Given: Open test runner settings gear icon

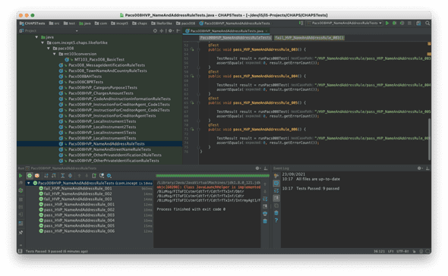Looking at the screenshot, I should pos(109,175).
